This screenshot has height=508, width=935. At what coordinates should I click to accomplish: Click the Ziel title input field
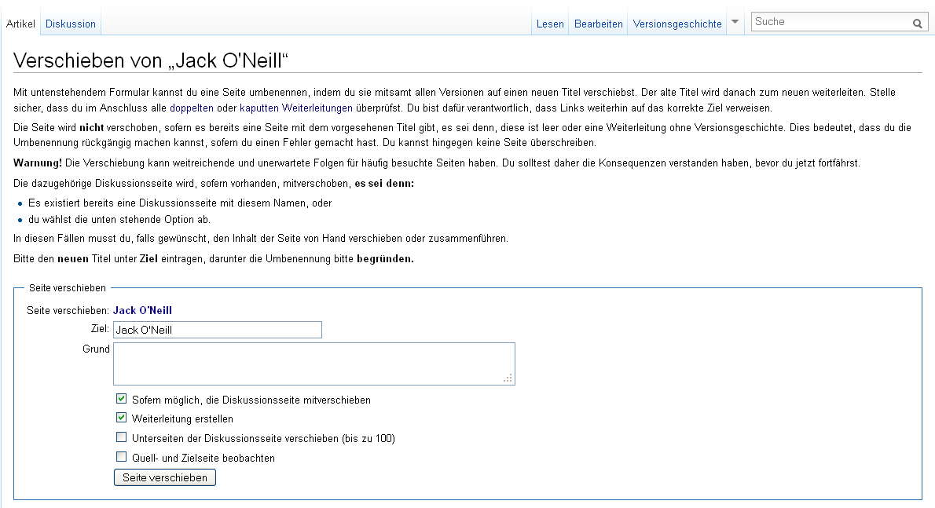[218, 330]
